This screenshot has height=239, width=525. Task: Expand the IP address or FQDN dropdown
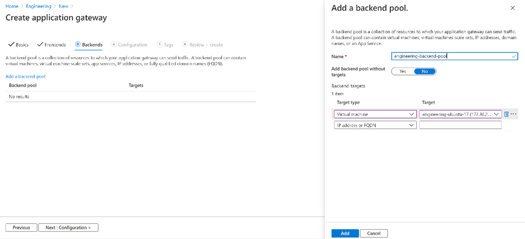click(x=375, y=125)
